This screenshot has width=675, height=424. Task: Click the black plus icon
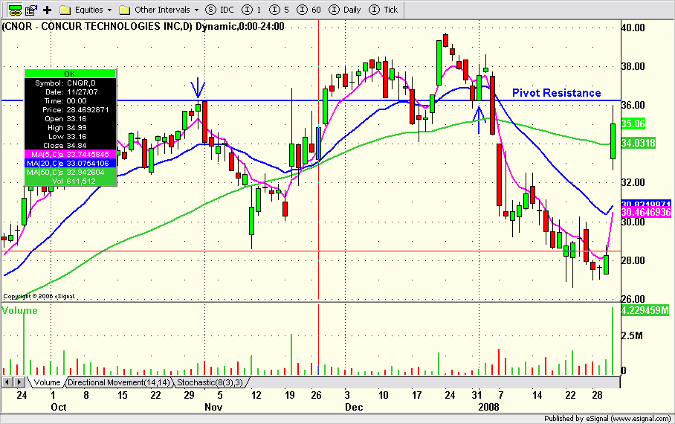[48, 10]
